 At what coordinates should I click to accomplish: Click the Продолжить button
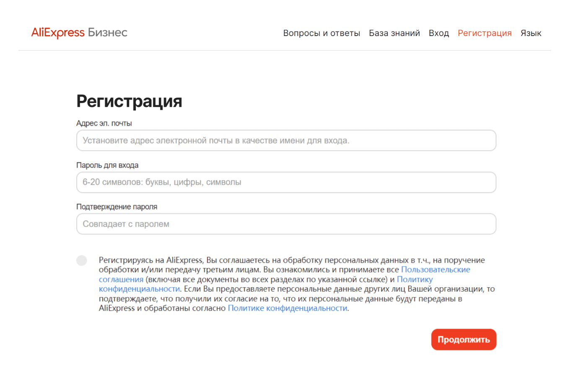(464, 339)
